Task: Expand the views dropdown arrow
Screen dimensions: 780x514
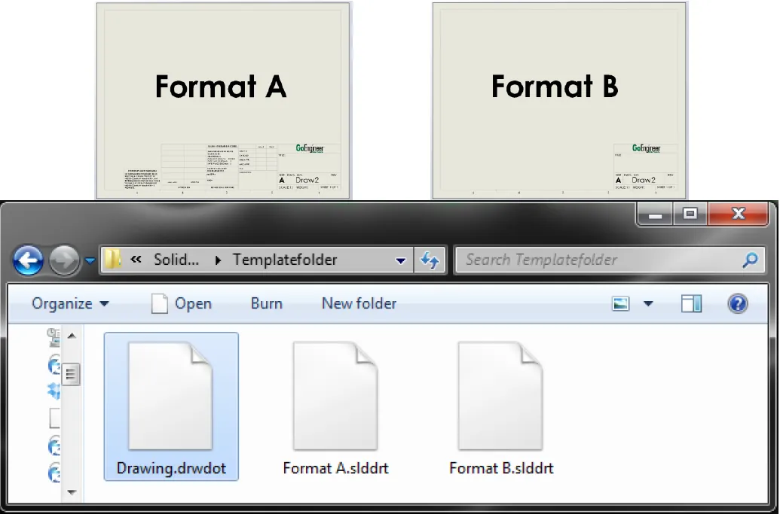Action: click(649, 303)
